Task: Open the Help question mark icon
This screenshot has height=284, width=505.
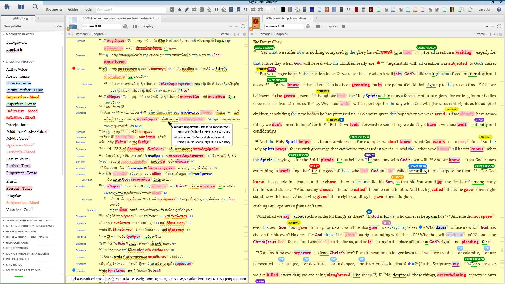Action: click(x=499, y=9)
